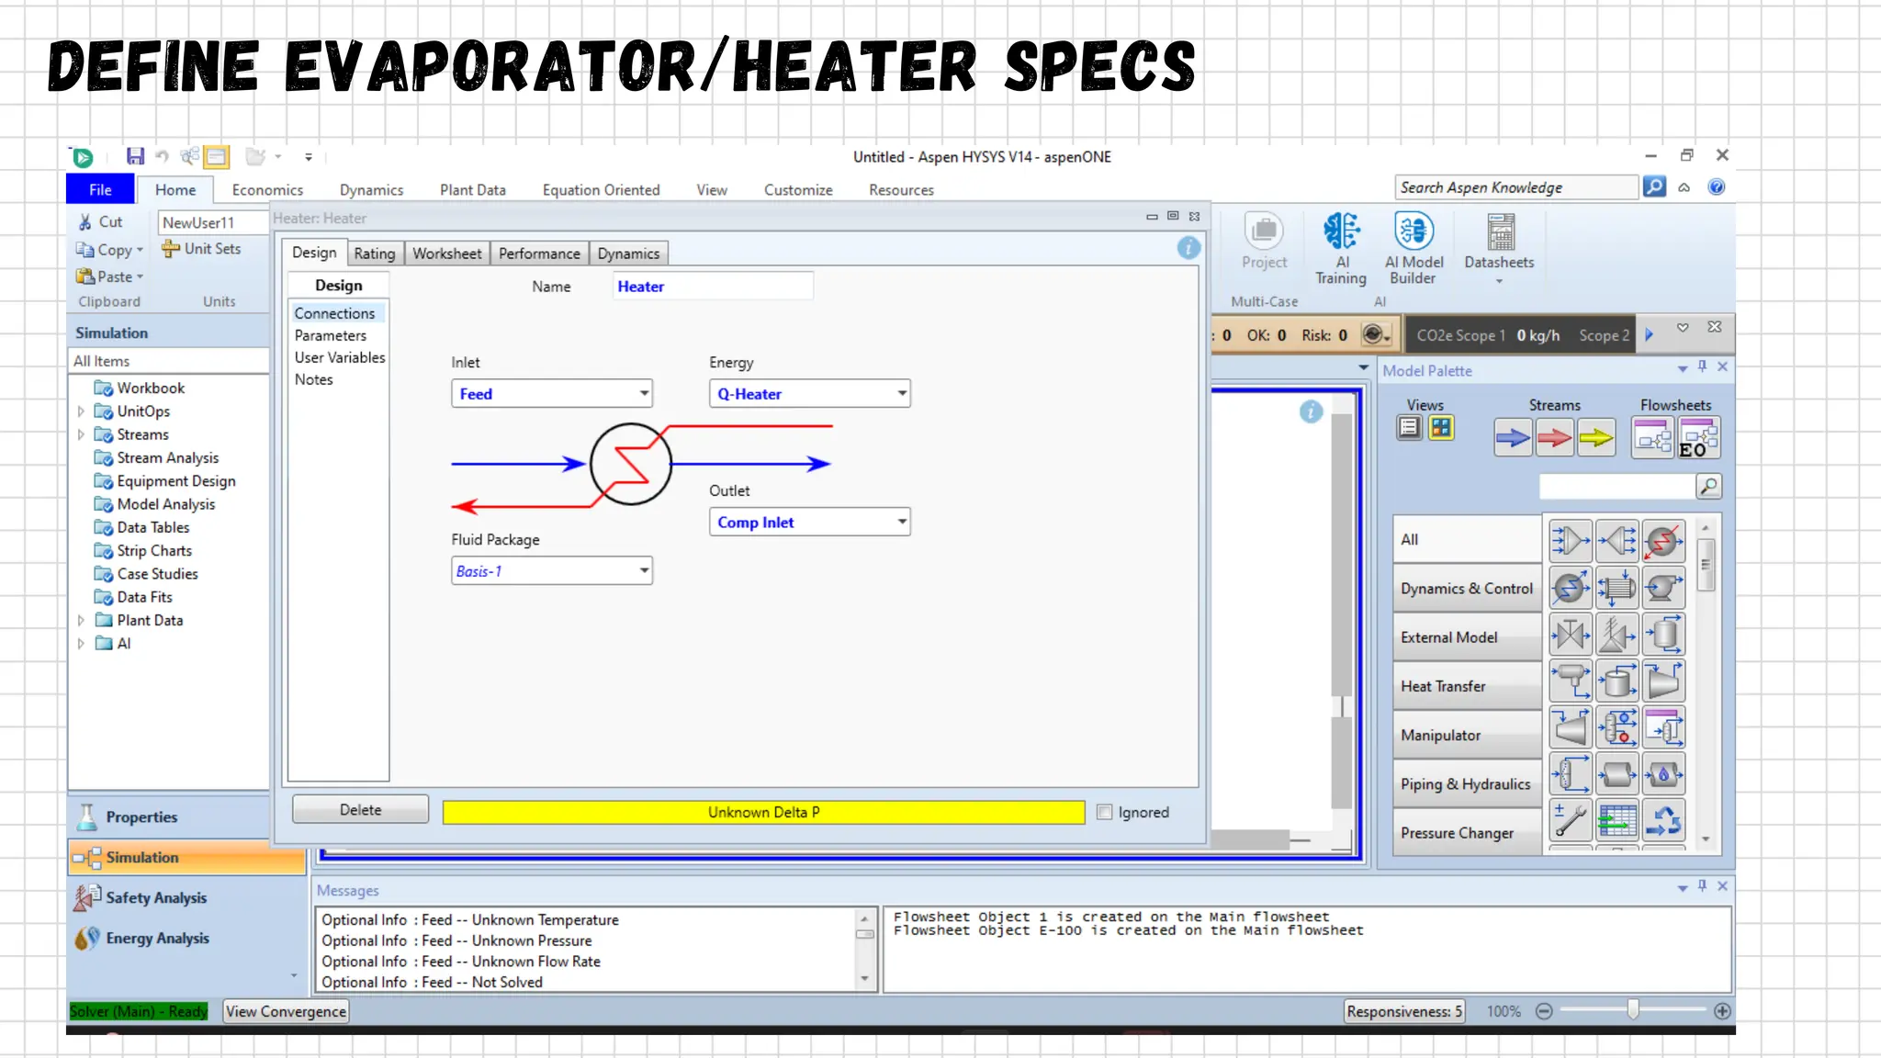Switch to the Worksheet tab
1881x1058 pixels.
pos(446,253)
